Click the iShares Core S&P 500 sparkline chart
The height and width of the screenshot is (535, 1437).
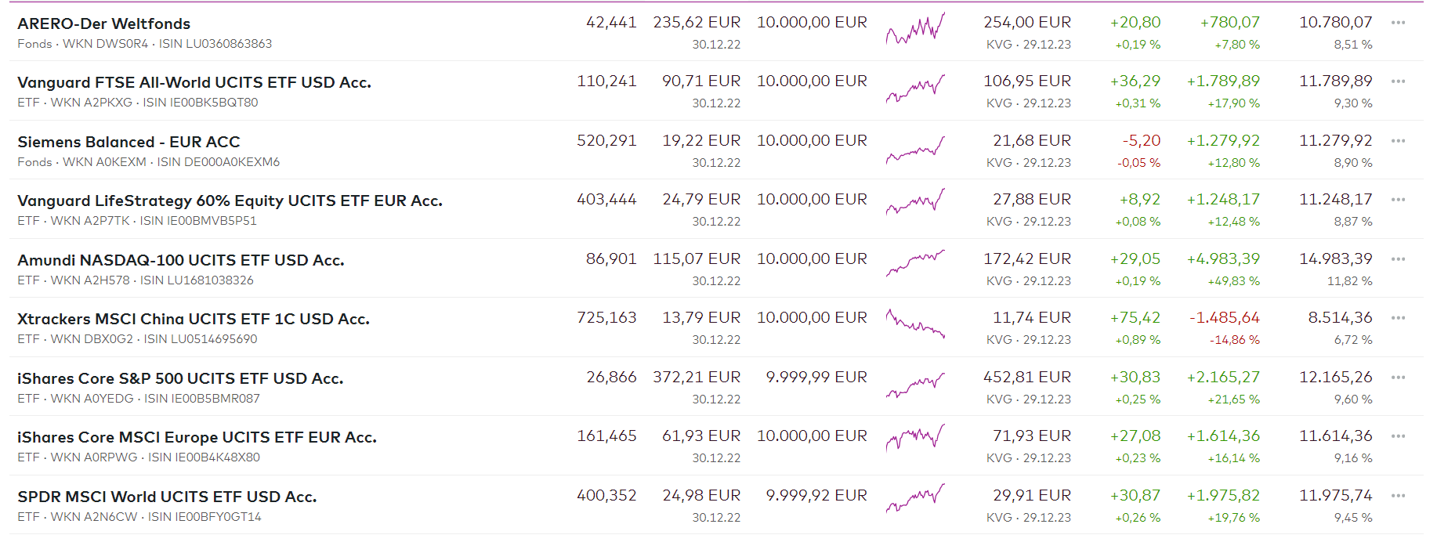tap(915, 384)
